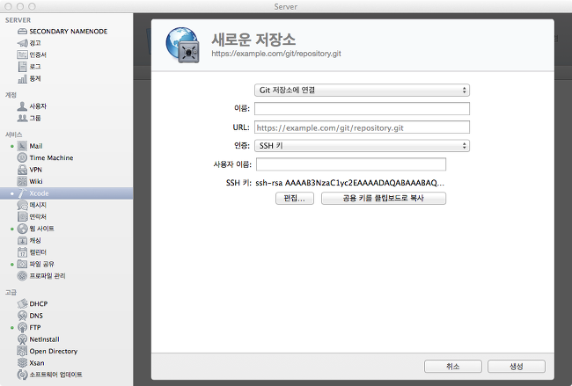This screenshot has width=572, height=386.
Task: Open the NetInstall service icon
Action: pos(22,339)
